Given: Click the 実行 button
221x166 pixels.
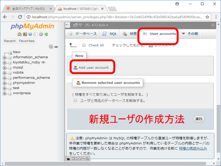Looking at the screenshot, I should (x=199, y=119).
